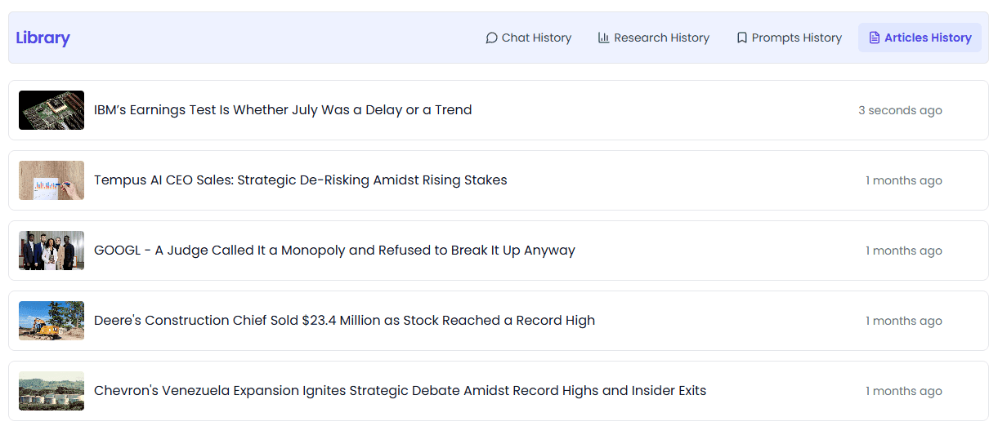
Task: Click the storage tanks thumbnail for Chevron article
Action: (51, 391)
